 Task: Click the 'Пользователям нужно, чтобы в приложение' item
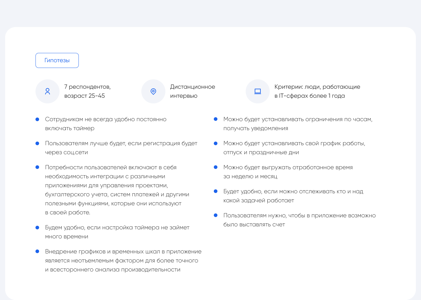pos(299,216)
